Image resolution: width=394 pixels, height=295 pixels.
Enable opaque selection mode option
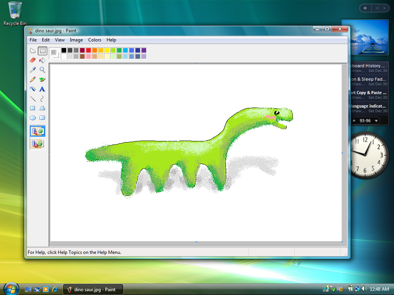click(x=38, y=131)
